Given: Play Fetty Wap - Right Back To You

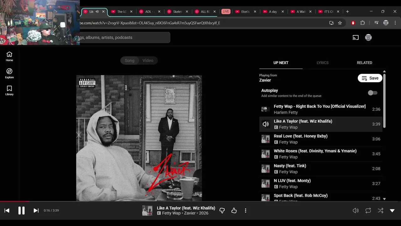Looking at the screenshot, I should tap(321, 109).
